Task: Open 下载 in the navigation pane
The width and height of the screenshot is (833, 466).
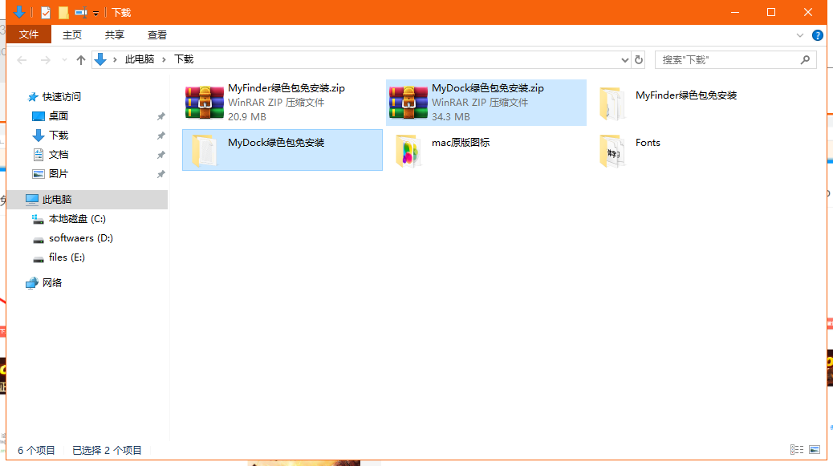Action: (x=59, y=135)
